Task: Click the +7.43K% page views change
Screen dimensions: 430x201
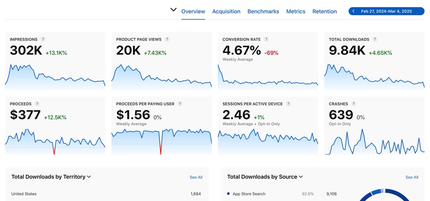Action: (x=155, y=53)
